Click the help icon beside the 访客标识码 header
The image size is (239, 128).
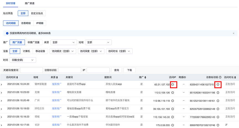(220, 77)
